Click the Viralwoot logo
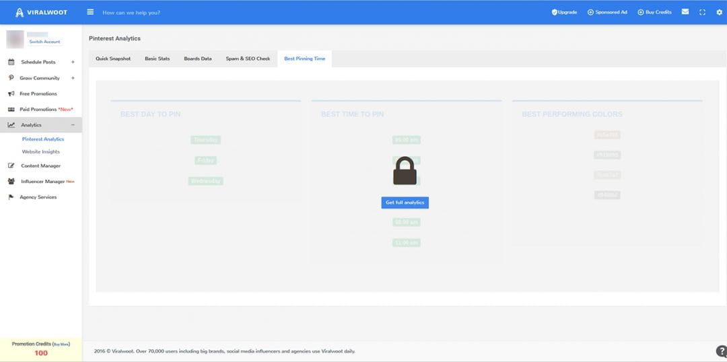Image resolution: width=727 pixels, height=362 pixels. [x=41, y=13]
